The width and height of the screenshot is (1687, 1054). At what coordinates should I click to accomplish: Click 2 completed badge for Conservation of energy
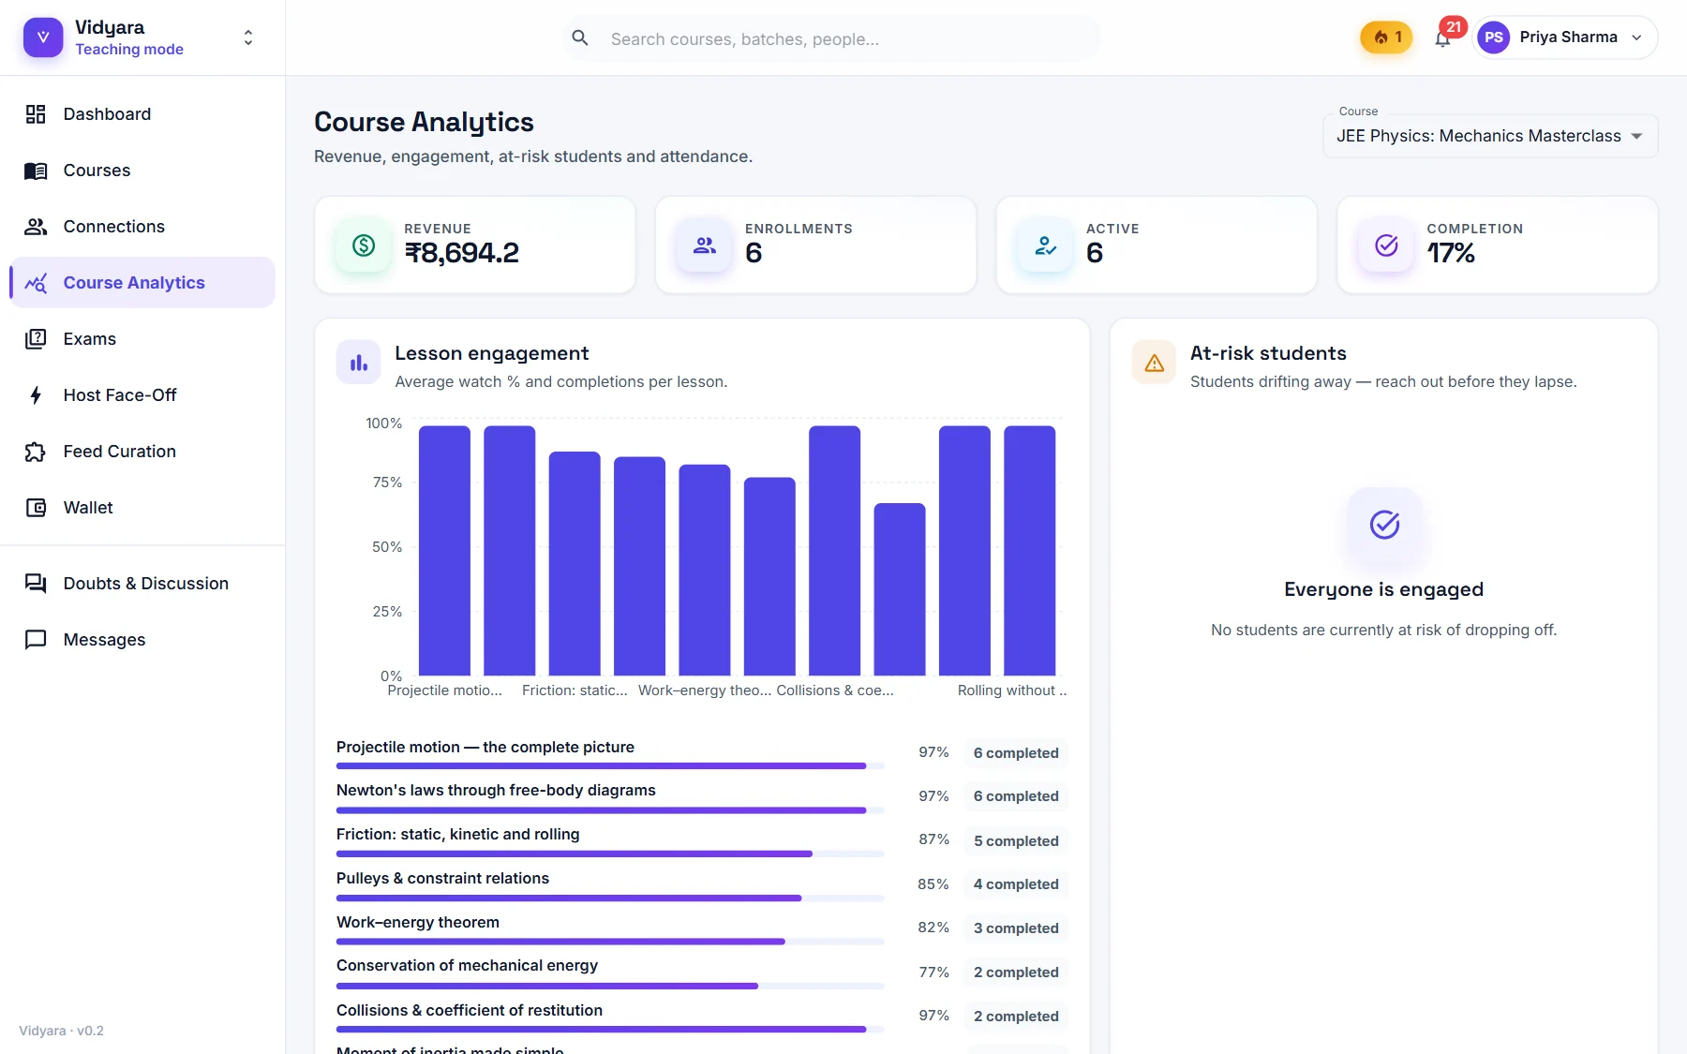[x=1016, y=972]
